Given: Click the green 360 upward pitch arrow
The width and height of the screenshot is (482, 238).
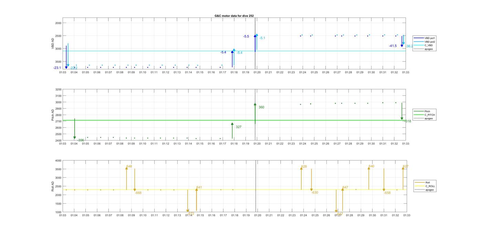Looking at the screenshot, I should (x=255, y=113).
